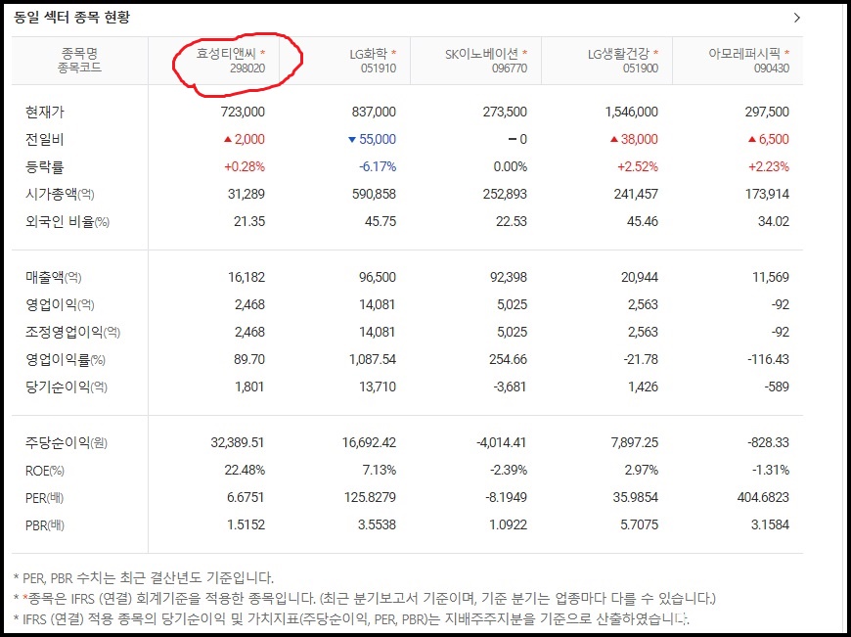Select the 영업이익(억) row label
Image resolution: width=851 pixels, height=637 pixels.
tap(60, 304)
